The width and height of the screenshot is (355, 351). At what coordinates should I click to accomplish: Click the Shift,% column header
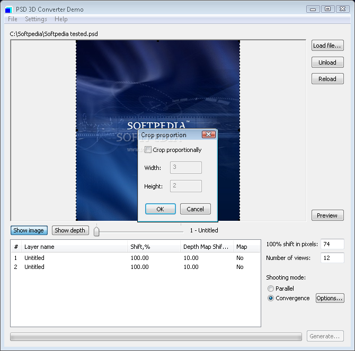[x=154, y=247]
